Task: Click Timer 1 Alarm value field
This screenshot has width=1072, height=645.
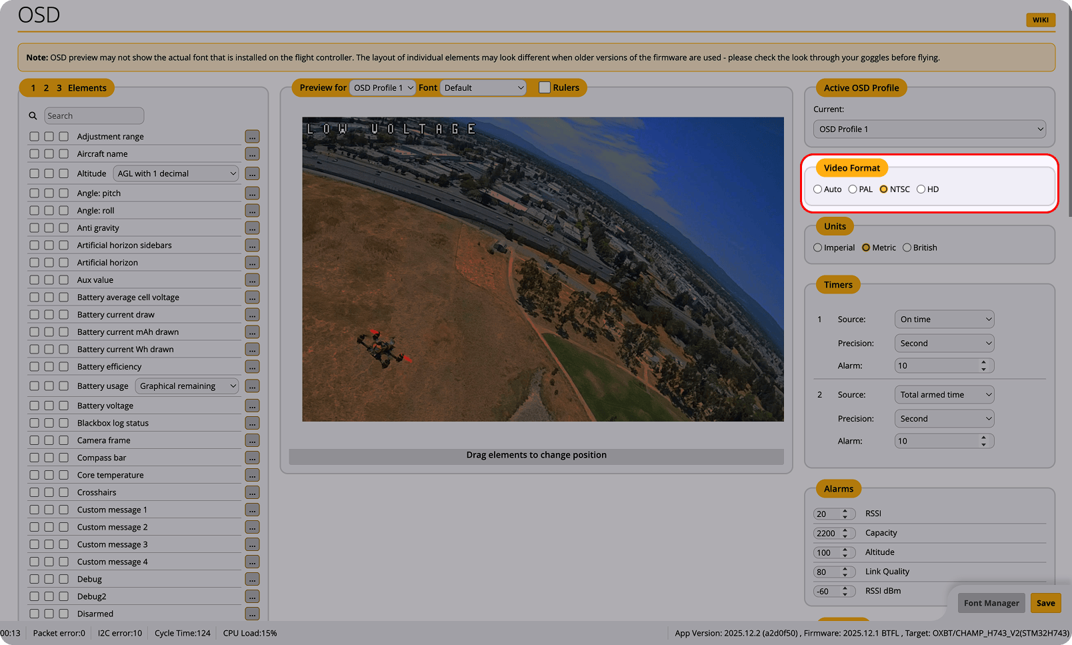Action: coord(944,366)
